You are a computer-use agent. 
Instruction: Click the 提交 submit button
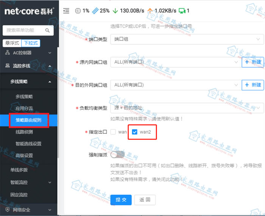click(x=121, y=200)
